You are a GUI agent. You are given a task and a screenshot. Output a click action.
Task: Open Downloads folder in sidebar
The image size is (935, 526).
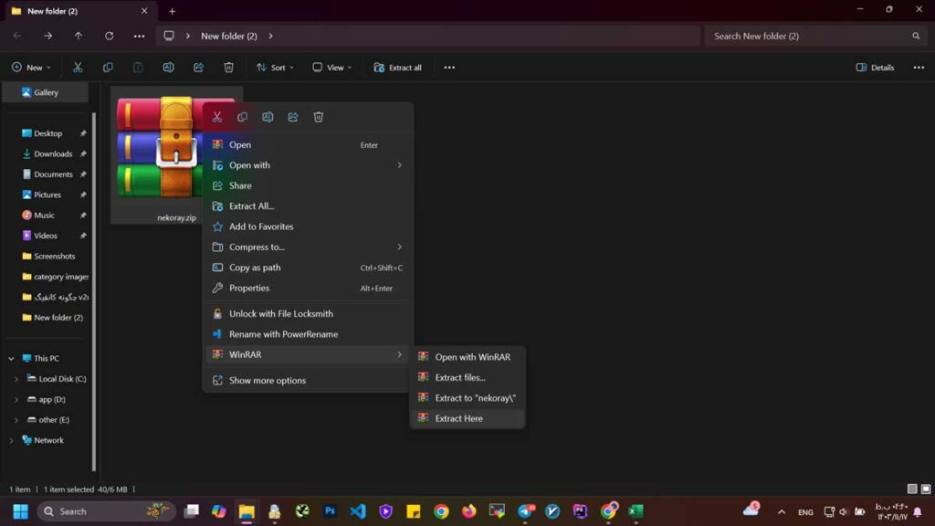coord(53,153)
